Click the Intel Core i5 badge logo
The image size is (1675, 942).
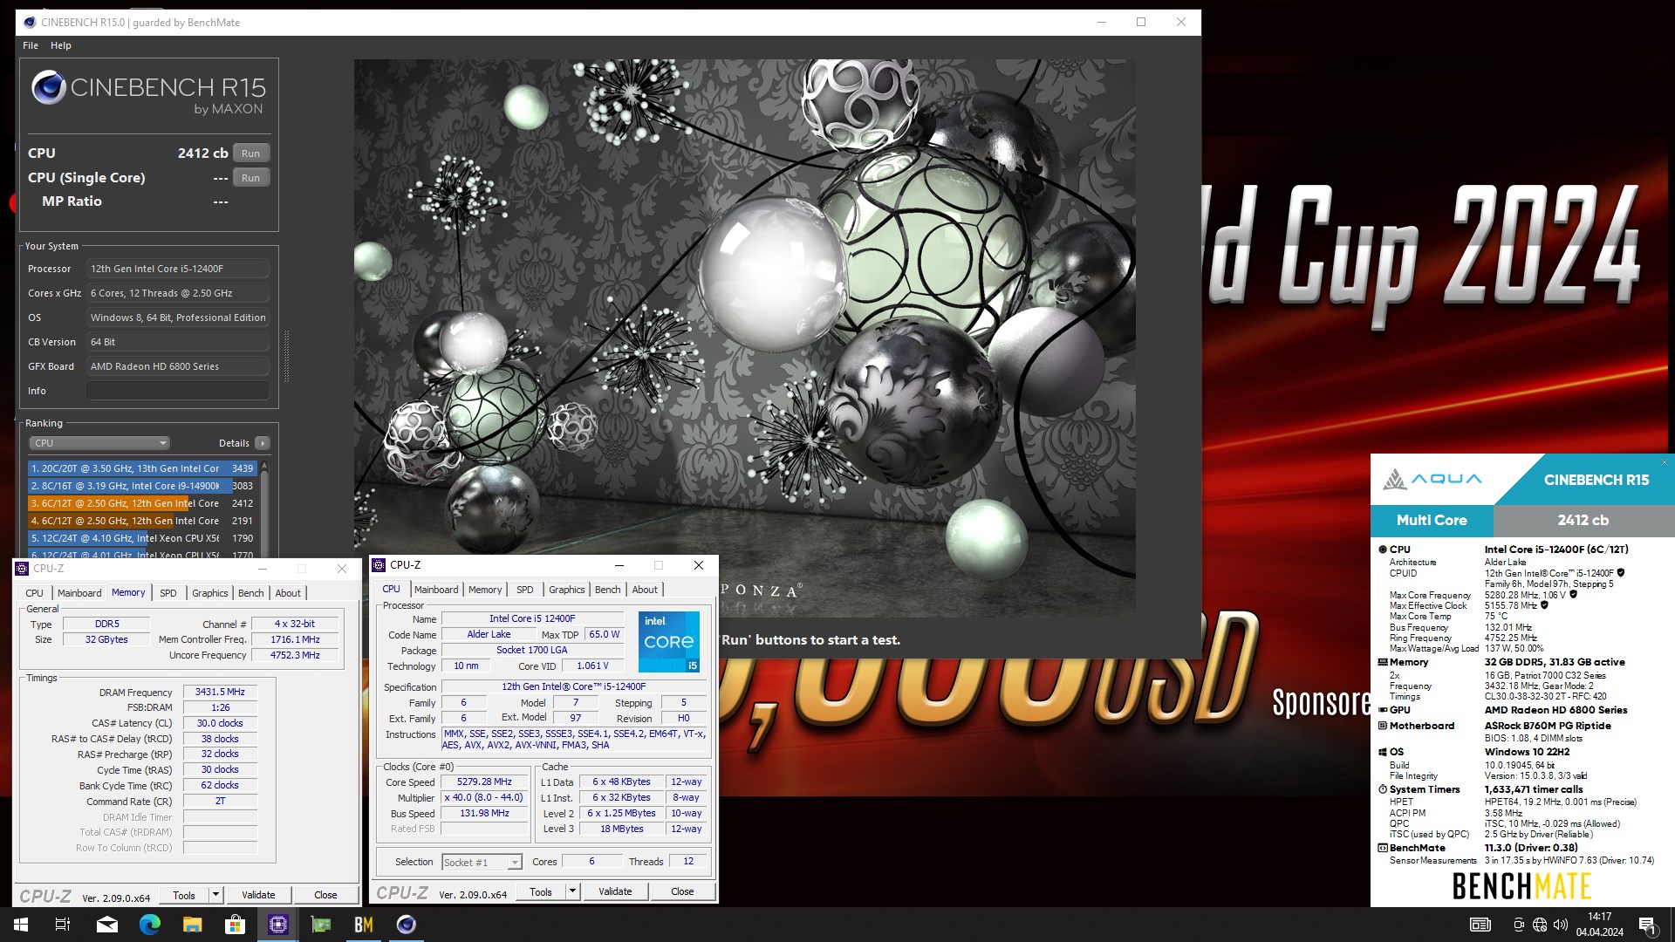click(x=669, y=641)
